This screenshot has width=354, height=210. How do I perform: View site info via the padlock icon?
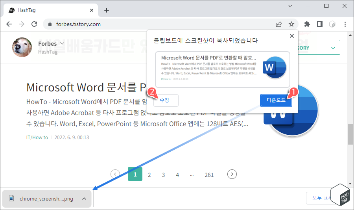point(50,24)
